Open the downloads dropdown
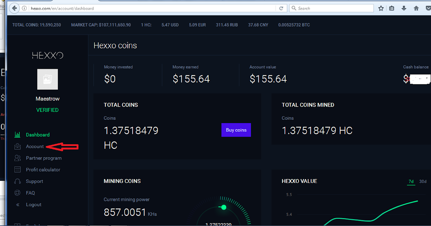 [404, 8]
